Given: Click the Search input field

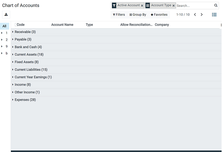Looking at the screenshot, I should pos(195,6).
